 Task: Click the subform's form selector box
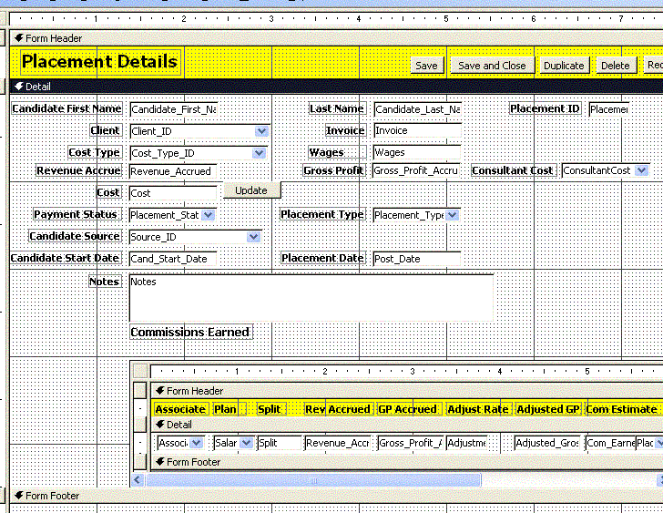(x=139, y=372)
